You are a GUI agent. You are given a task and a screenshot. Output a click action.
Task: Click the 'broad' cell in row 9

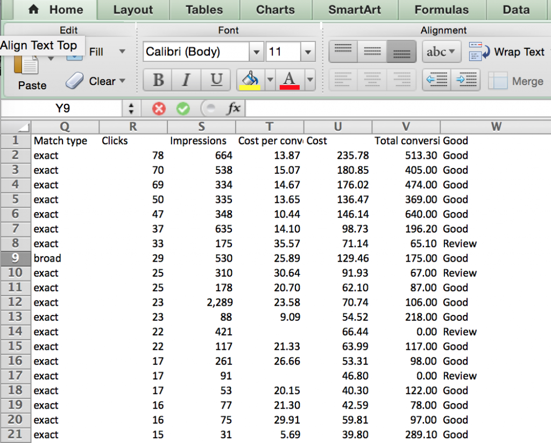click(65, 258)
